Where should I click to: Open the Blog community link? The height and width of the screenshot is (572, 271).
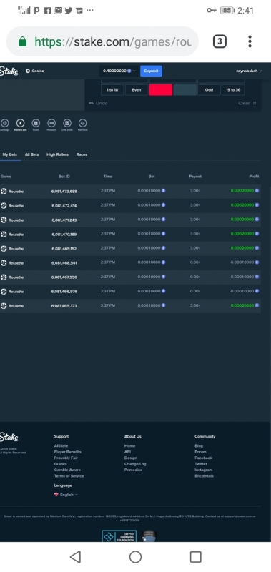[199, 445]
